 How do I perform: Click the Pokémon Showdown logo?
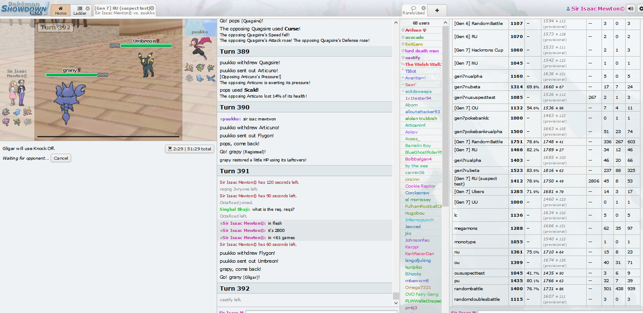click(25, 8)
